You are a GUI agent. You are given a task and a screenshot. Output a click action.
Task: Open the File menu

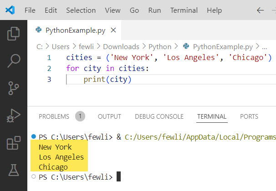coord(30,10)
